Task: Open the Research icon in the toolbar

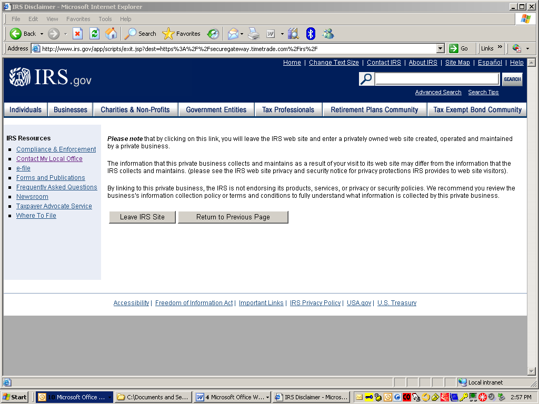Action: pos(293,34)
